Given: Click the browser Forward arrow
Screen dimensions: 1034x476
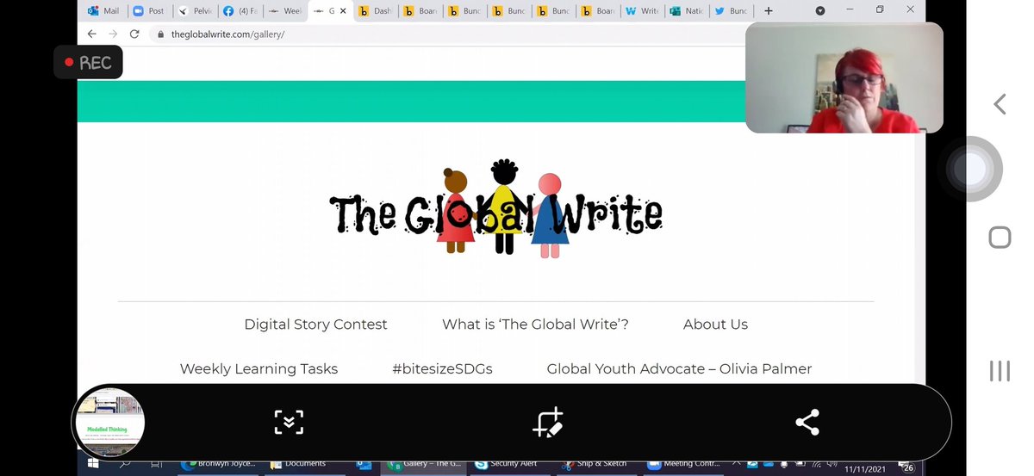Looking at the screenshot, I should pos(113,34).
